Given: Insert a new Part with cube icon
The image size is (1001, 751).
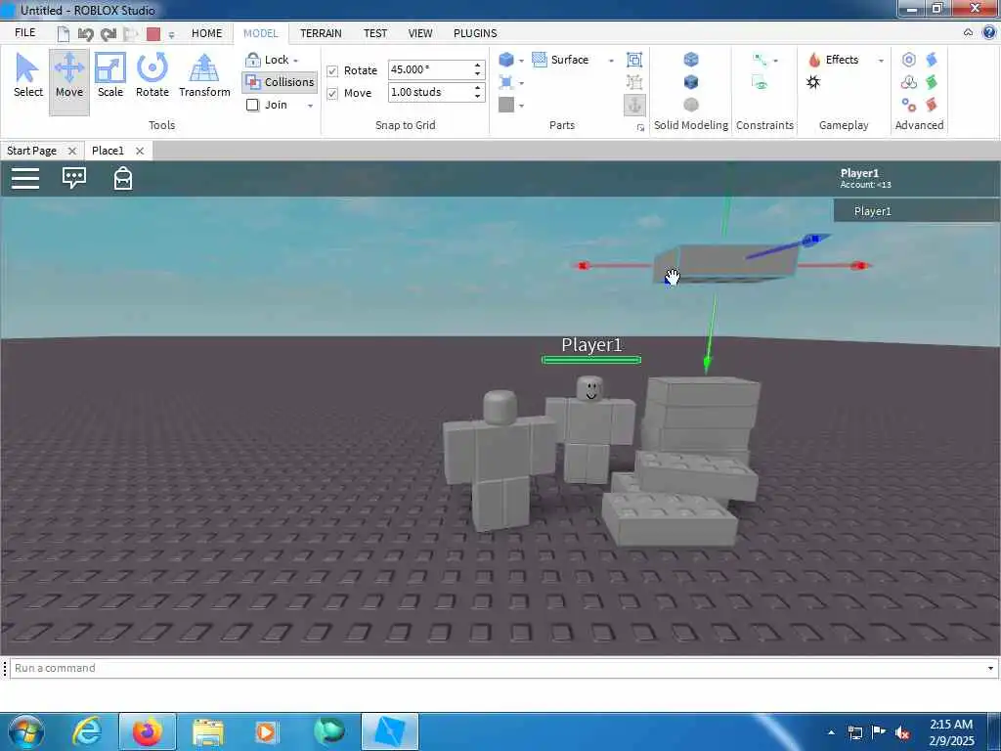Looking at the screenshot, I should coord(506,60).
